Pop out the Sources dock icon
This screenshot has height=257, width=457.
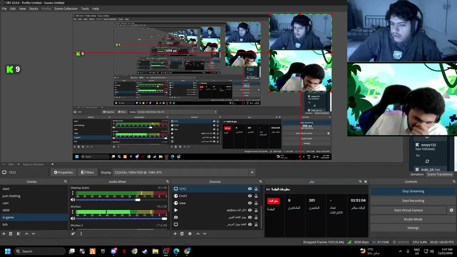click(x=260, y=182)
